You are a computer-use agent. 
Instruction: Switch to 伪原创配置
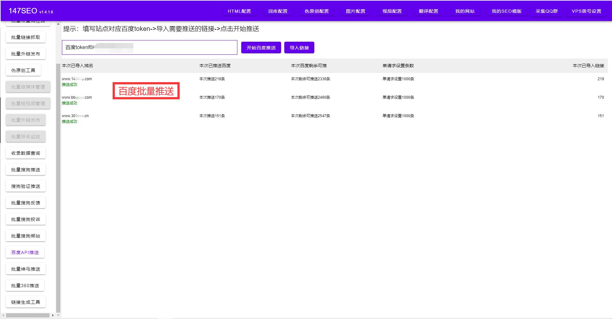pos(317,11)
